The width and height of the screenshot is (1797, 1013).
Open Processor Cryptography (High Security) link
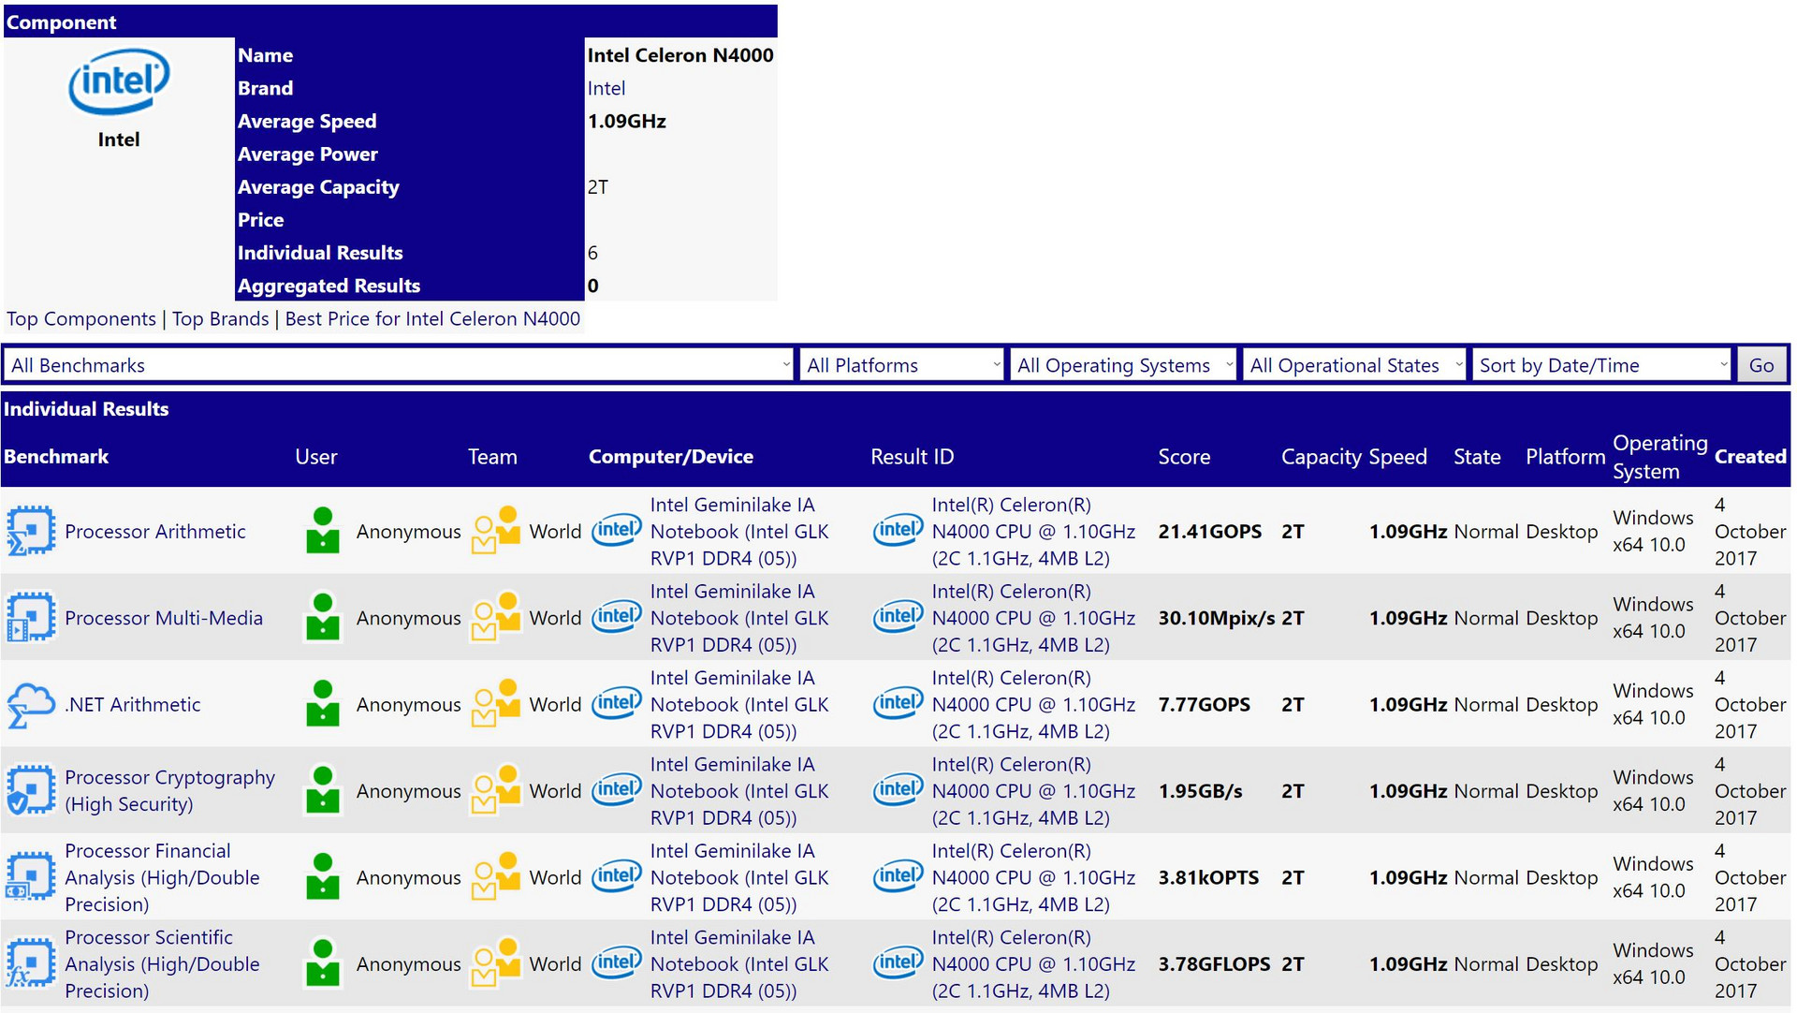(x=169, y=791)
